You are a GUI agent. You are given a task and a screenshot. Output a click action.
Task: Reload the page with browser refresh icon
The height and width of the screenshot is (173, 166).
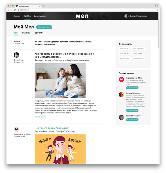pos(15,10)
